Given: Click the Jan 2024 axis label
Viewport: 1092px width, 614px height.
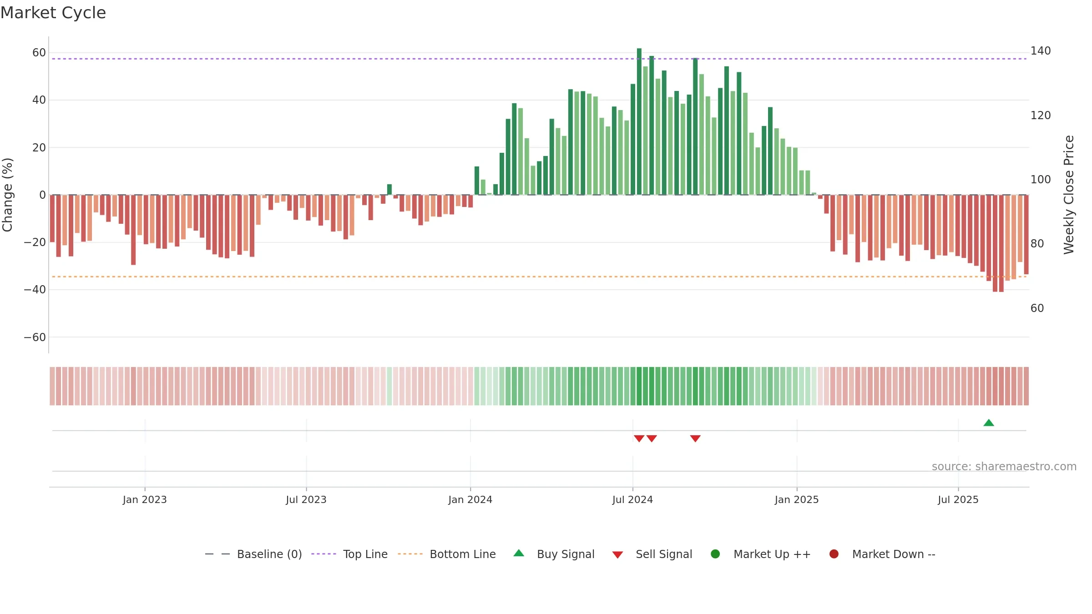Looking at the screenshot, I should 470,500.
